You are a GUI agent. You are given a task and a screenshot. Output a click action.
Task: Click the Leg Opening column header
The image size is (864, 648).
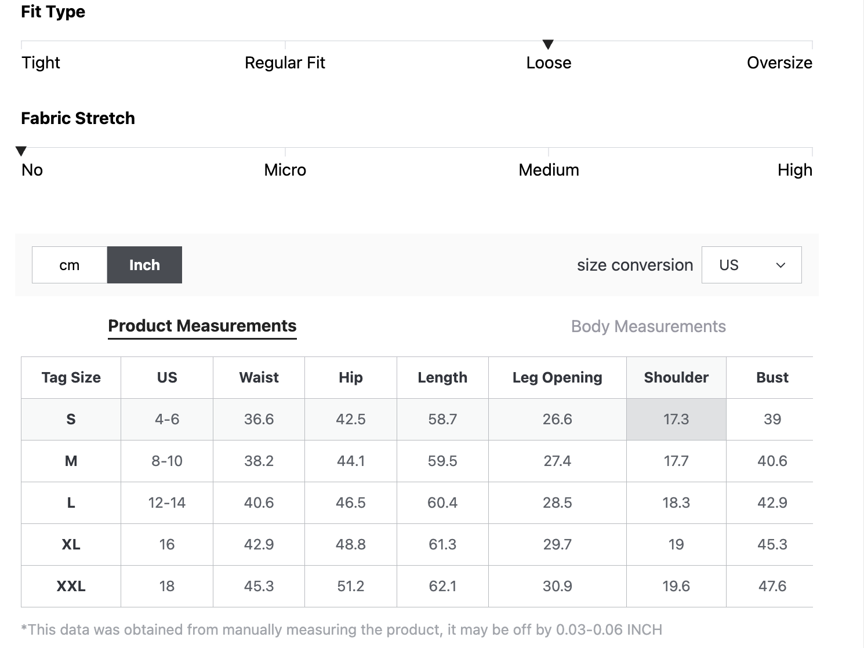click(x=557, y=377)
